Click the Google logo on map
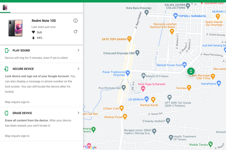Screen dimensions: 226x150 pos(91,147)
